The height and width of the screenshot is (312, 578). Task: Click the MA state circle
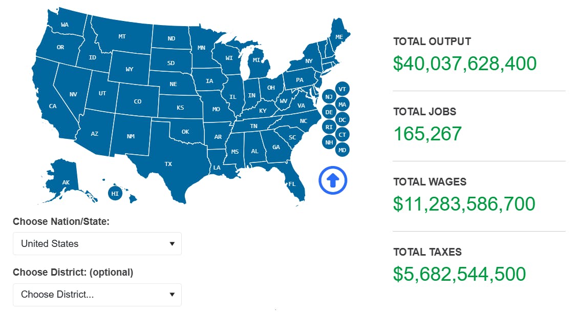[342, 105]
